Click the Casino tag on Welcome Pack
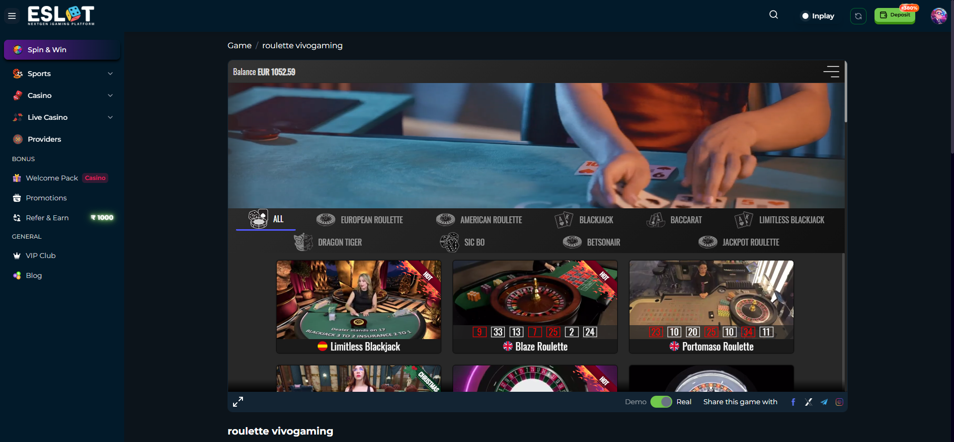This screenshot has height=442, width=954. (x=95, y=178)
